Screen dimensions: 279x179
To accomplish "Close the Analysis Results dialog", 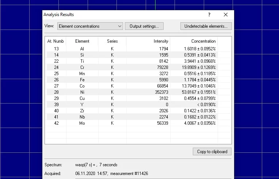I will coord(226,15).
